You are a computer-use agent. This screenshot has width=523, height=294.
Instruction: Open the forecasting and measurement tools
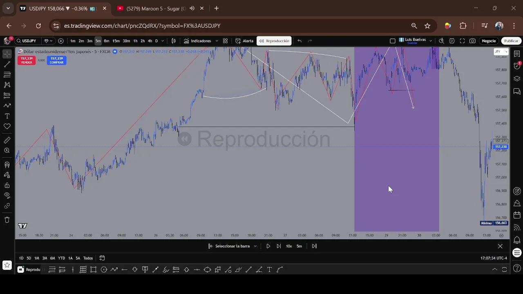click(x=7, y=95)
